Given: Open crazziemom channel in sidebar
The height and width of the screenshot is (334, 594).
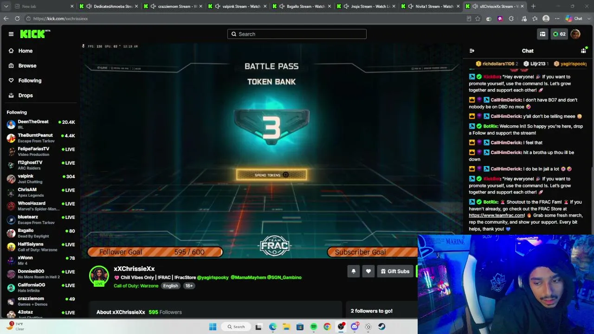Looking at the screenshot, I should pos(41,301).
